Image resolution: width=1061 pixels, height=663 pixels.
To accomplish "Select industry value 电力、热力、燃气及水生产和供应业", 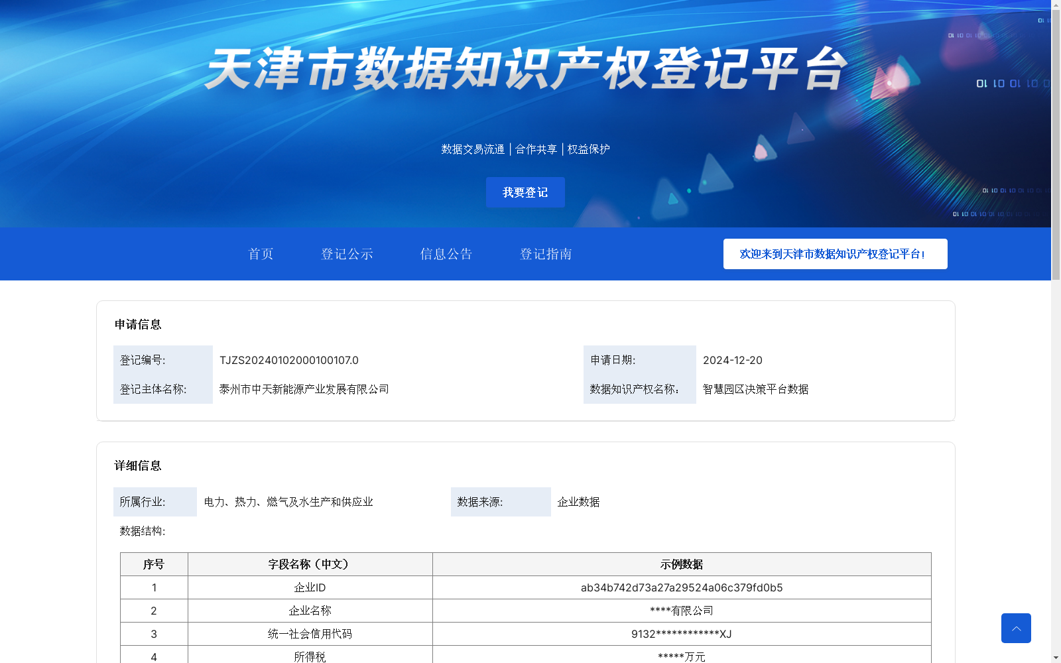I will [288, 502].
